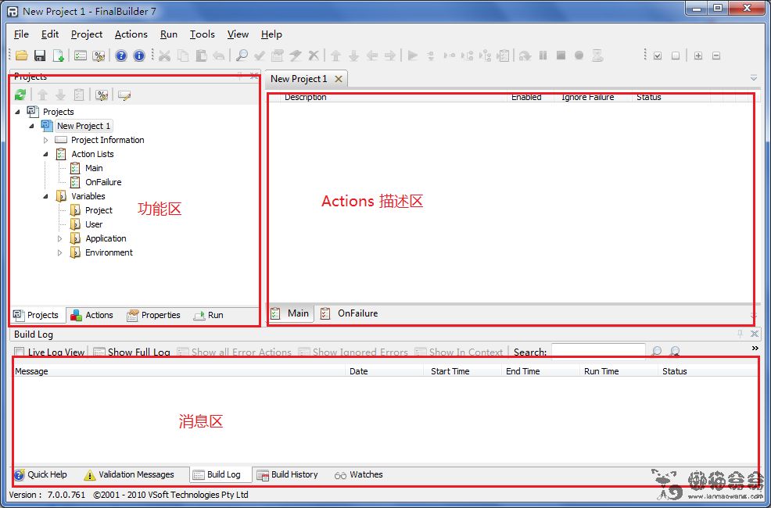This screenshot has height=508, width=771.
Task: Switch to the Run tab in the left panel
Action: point(209,316)
